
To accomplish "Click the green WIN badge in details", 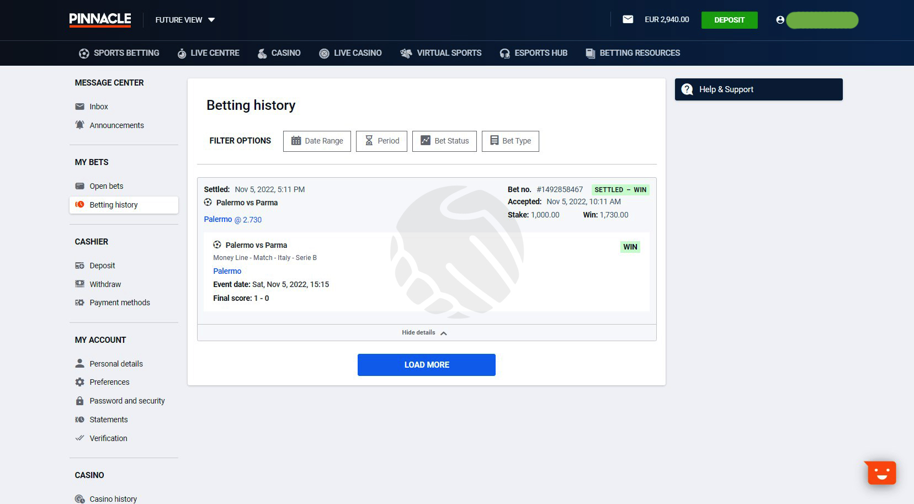I will click(x=630, y=247).
